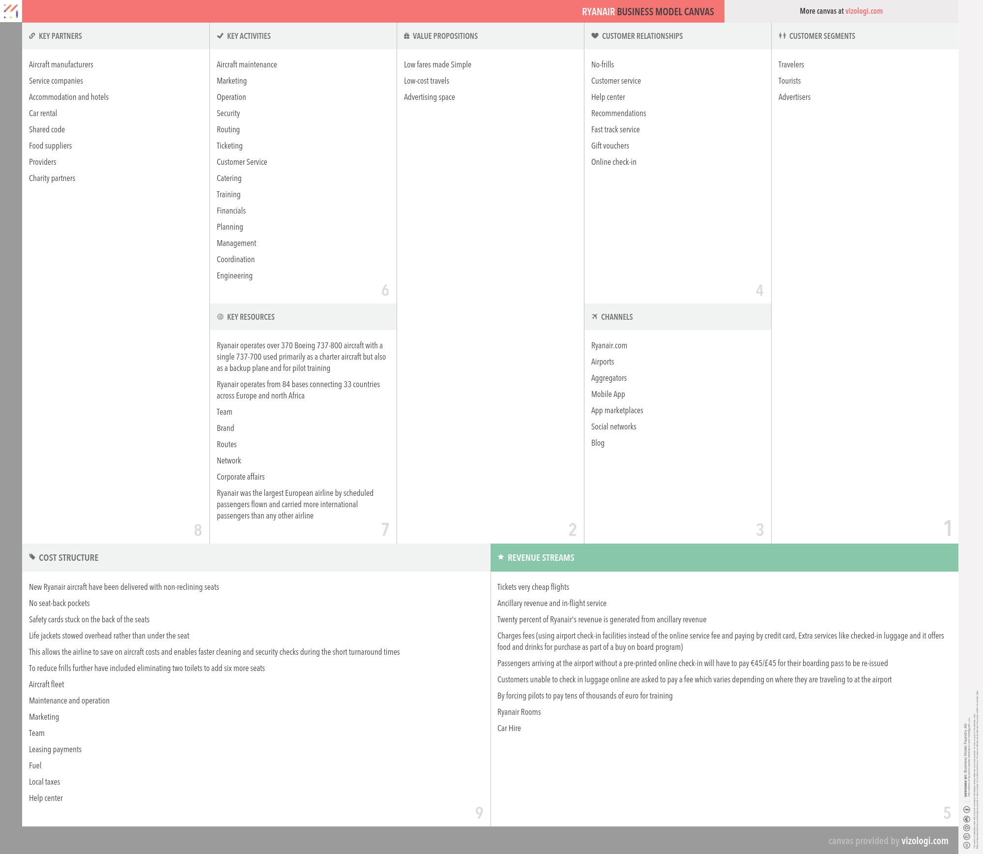Click the tag icon beside Cost Structure
Image resolution: width=983 pixels, height=854 pixels.
coord(32,557)
